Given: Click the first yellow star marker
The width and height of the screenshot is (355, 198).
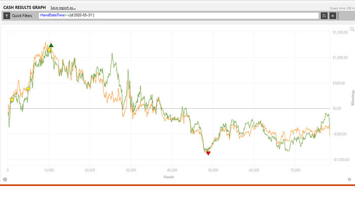Looking at the screenshot, I should tap(12, 99).
